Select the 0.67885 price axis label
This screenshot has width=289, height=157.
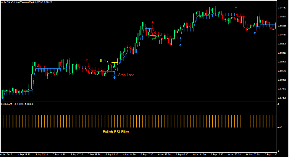(282, 98)
